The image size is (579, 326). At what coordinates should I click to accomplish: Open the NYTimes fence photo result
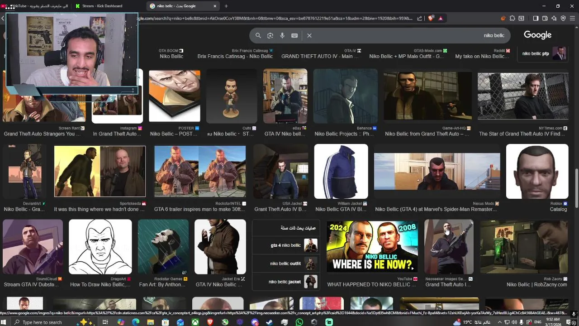523,96
